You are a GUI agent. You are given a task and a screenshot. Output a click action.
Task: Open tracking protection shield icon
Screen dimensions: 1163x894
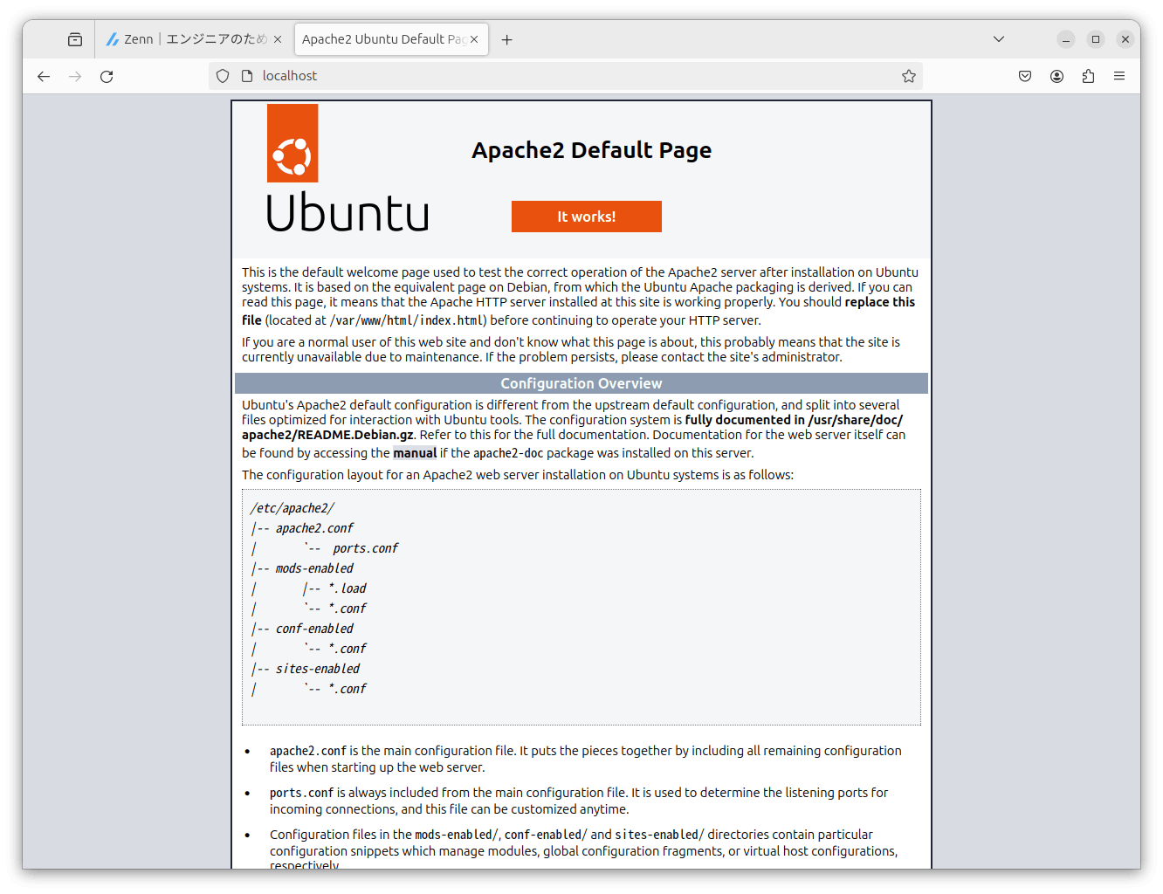[223, 76]
